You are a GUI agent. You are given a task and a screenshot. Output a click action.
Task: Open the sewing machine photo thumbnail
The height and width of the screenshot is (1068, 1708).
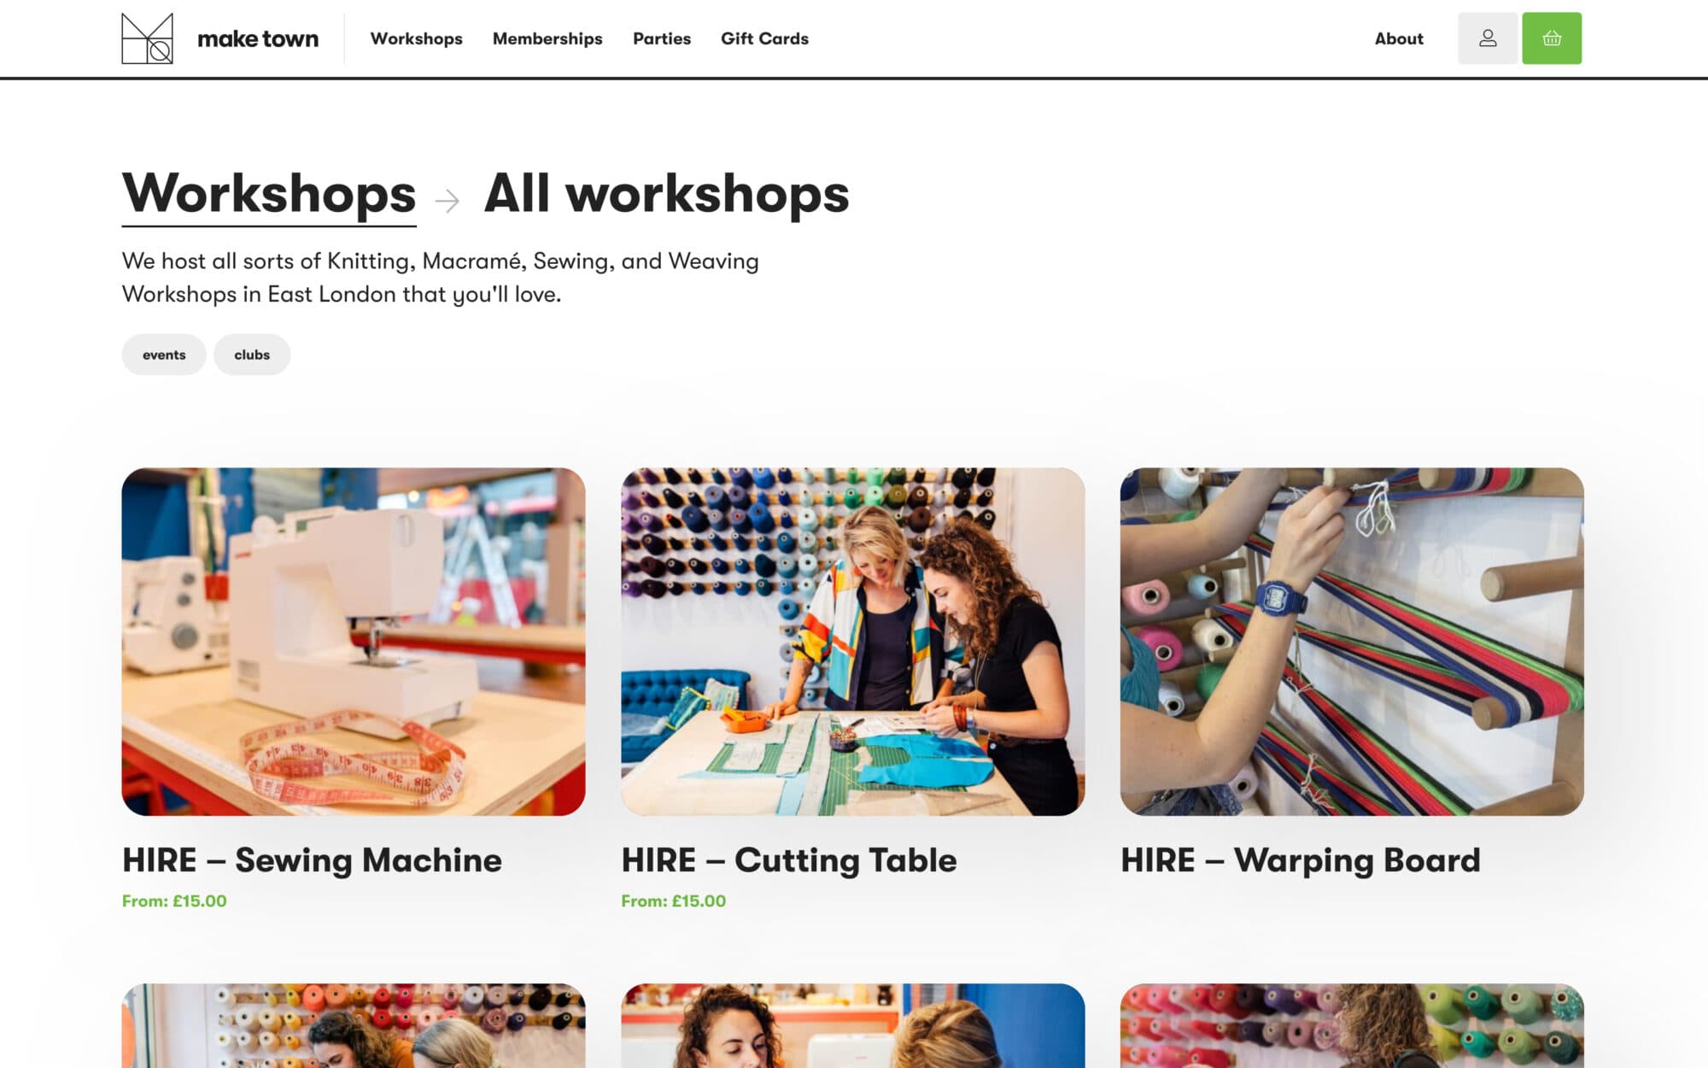[x=354, y=642]
